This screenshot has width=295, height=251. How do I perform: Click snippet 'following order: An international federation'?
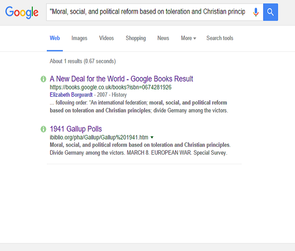coord(101,103)
